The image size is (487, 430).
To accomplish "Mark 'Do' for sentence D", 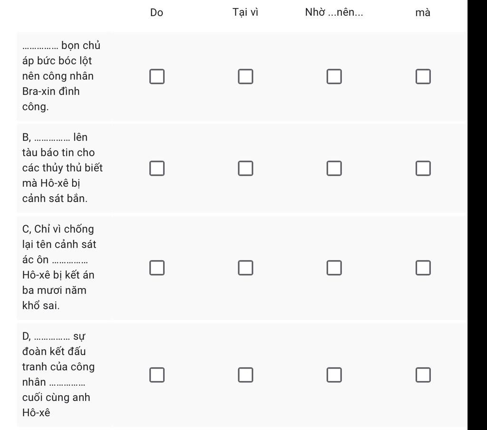I will click(157, 375).
